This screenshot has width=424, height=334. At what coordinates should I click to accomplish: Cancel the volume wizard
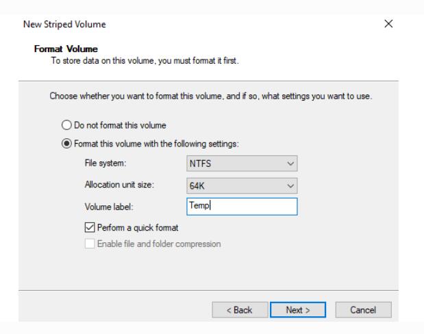click(365, 310)
